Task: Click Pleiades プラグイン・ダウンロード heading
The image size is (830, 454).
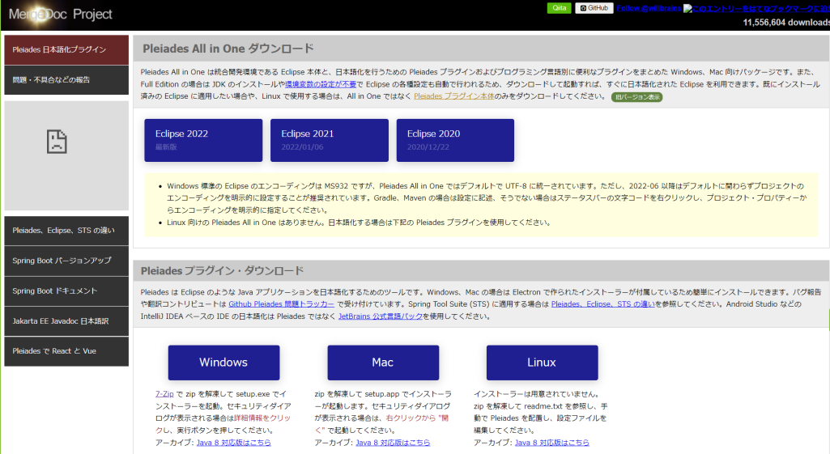Action: point(223,271)
